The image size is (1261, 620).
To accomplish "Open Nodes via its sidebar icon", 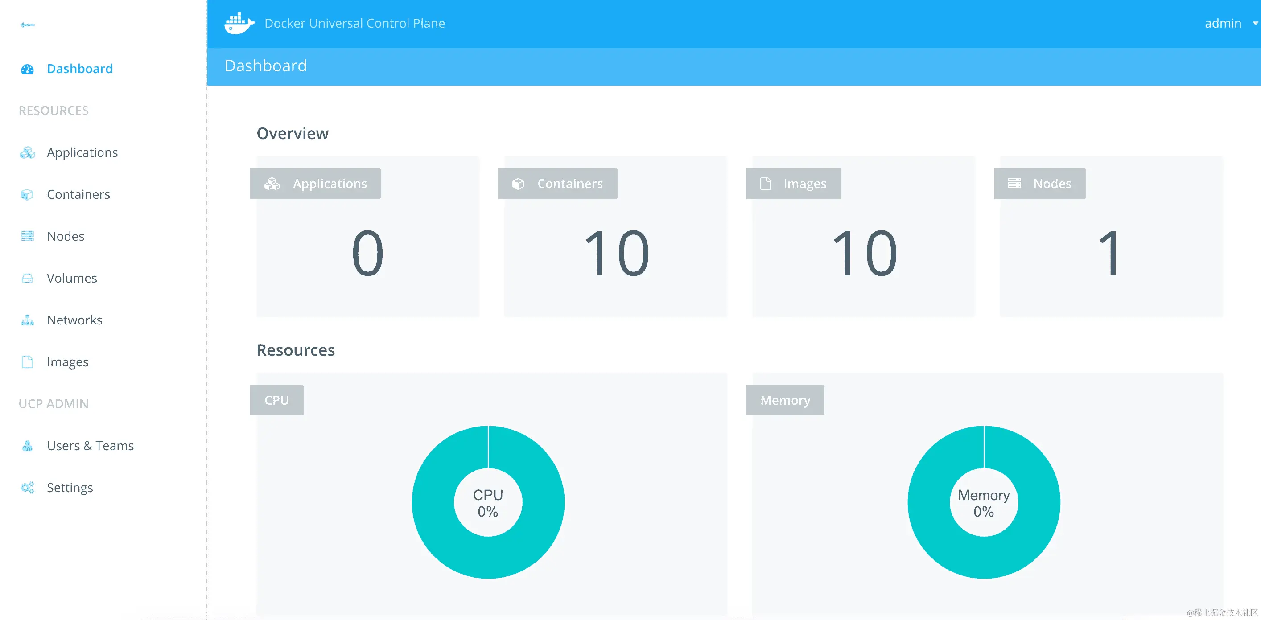I will tap(27, 236).
